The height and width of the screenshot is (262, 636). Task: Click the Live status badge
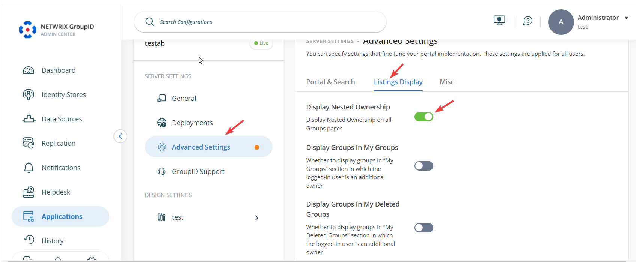[x=261, y=43]
